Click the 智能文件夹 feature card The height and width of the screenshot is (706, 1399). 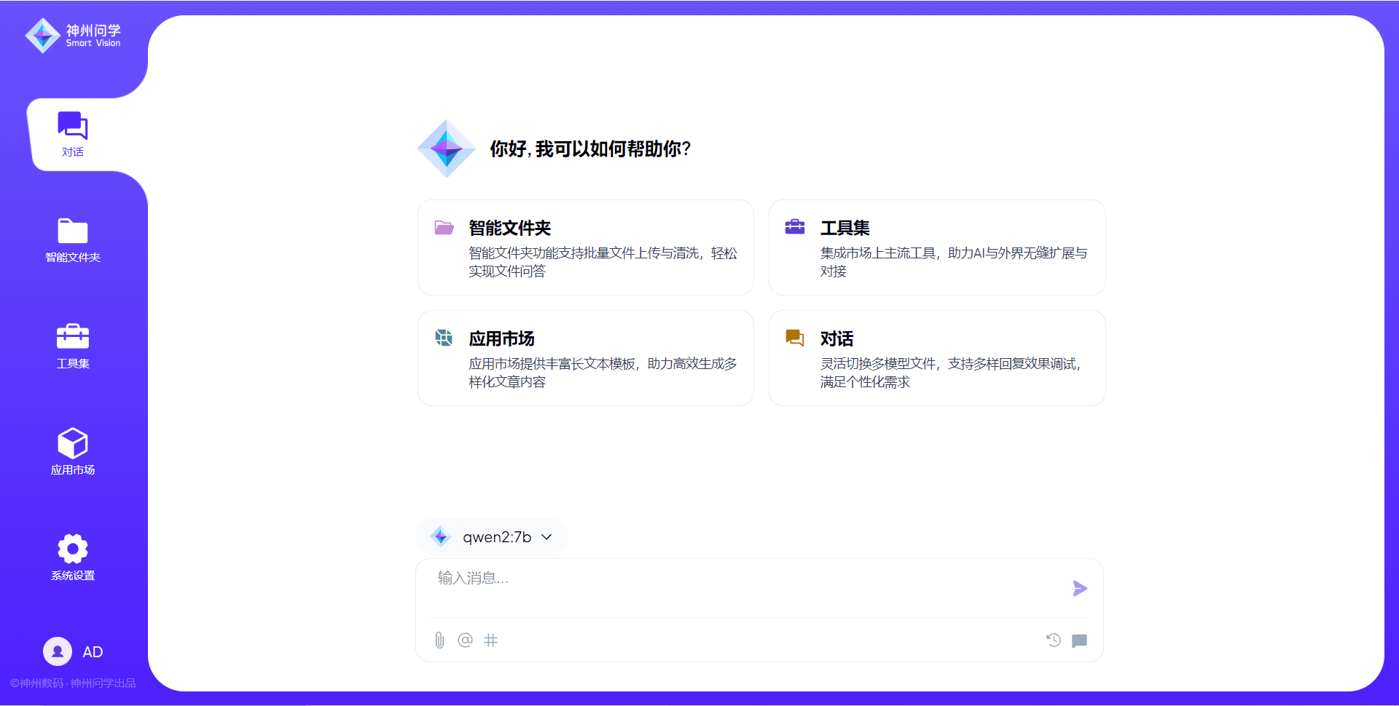[x=585, y=247]
